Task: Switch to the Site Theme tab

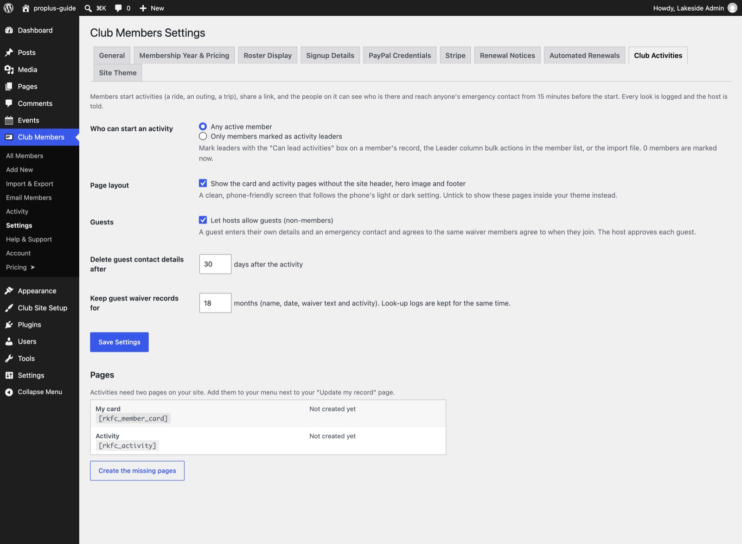Action: pos(118,72)
